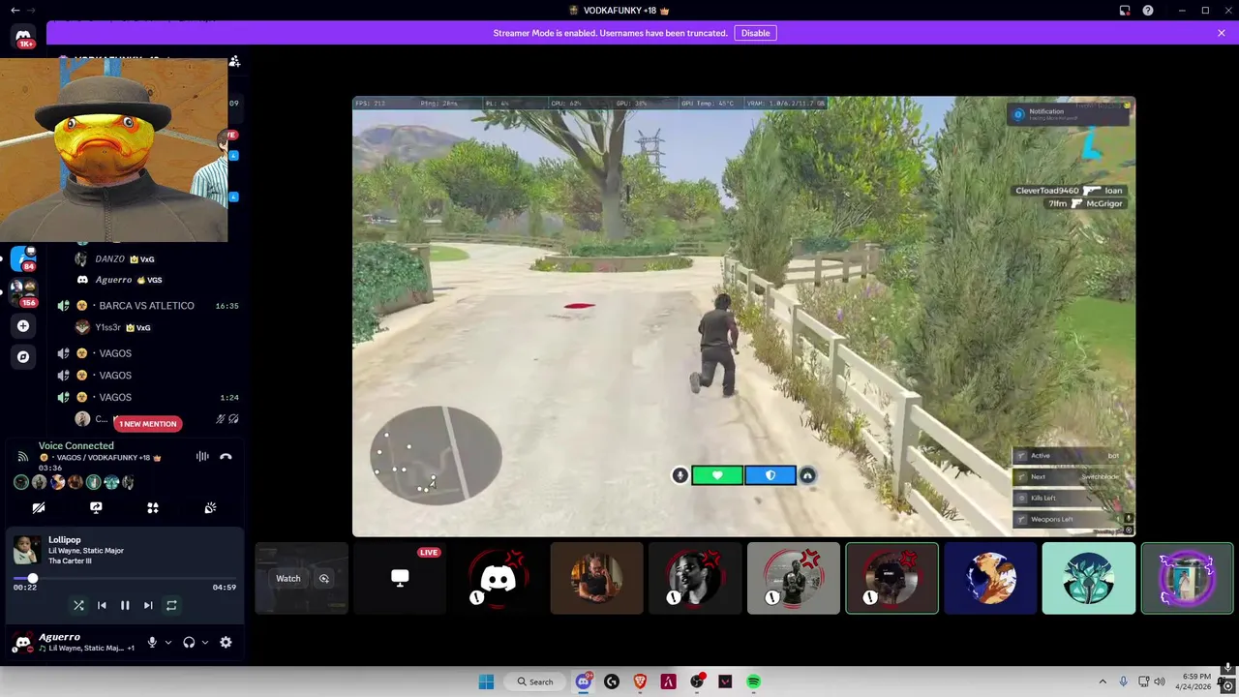Skip to the previous track
The image size is (1239, 697).
click(x=102, y=606)
